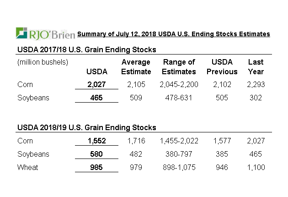Click the Range of Estimates column header
Image resolution: width=288 pixels, height=197 pixels.
pyautogui.click(x=179, y=67)
